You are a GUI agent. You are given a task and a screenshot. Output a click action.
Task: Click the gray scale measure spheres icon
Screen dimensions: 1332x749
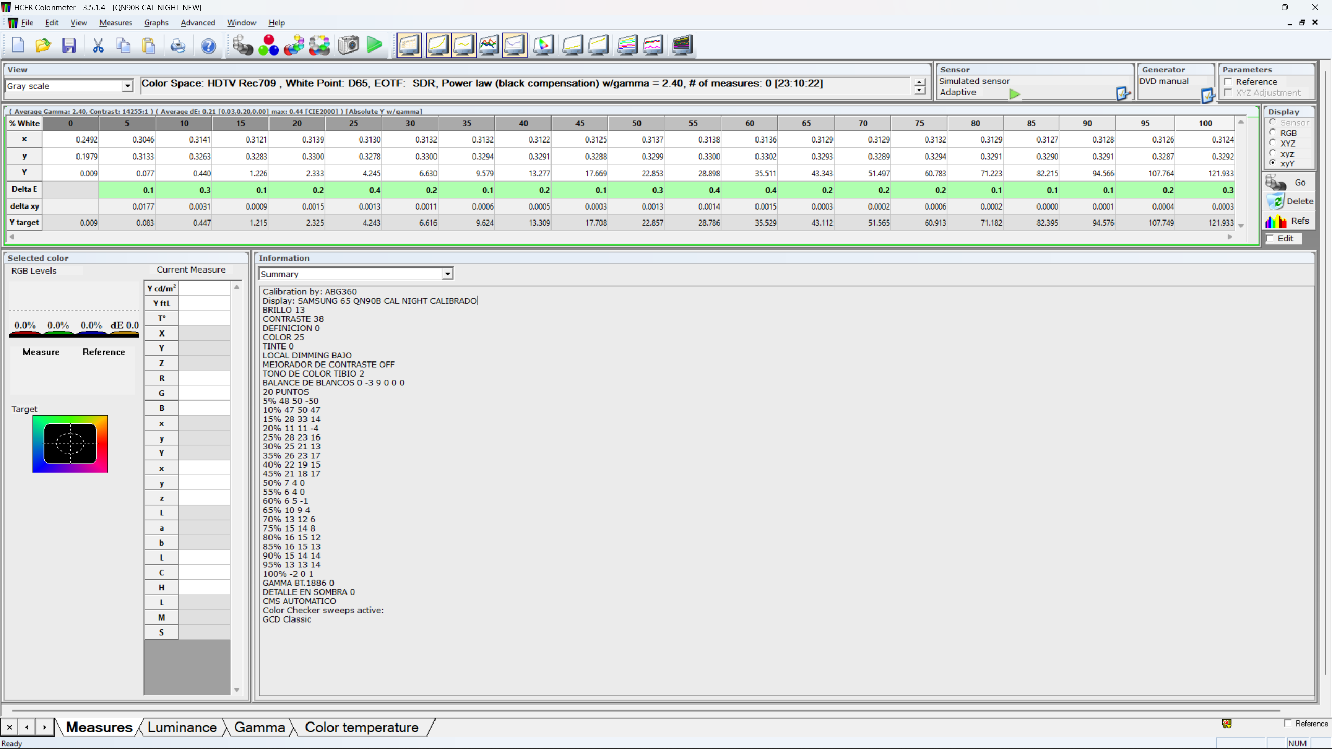click(242, 45)
